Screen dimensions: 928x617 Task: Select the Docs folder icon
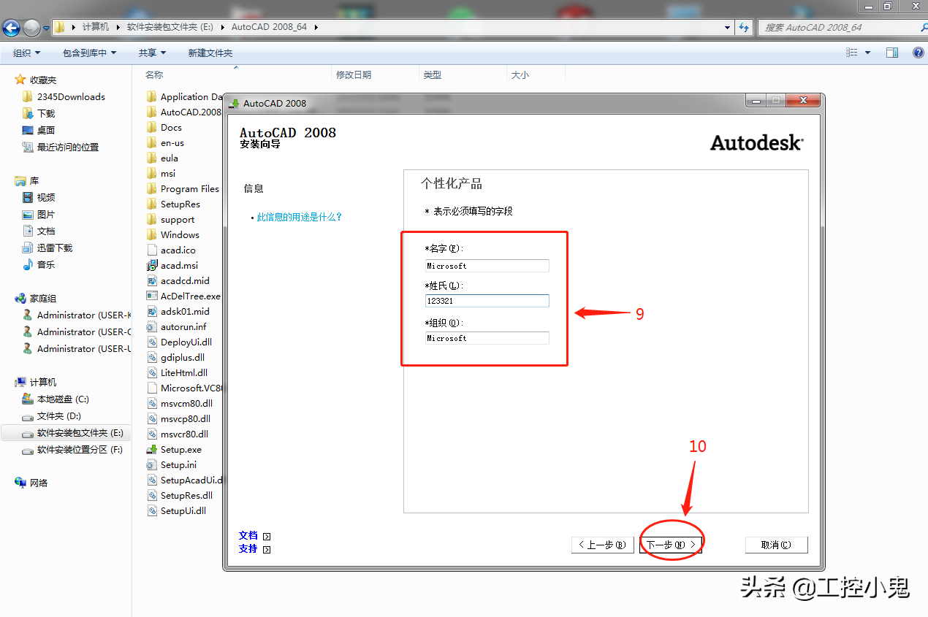(152, 127)
